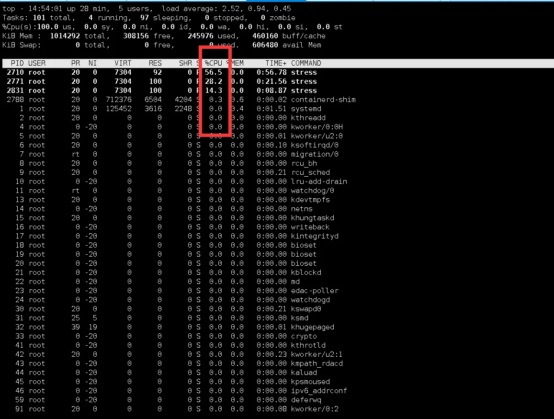Click 125452 VIRT value of systemd
Viewport: 554px width, 419px height.
(x=118, y=109)
